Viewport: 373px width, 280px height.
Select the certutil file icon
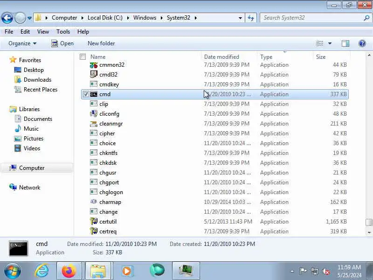click(x=94, y=221)
